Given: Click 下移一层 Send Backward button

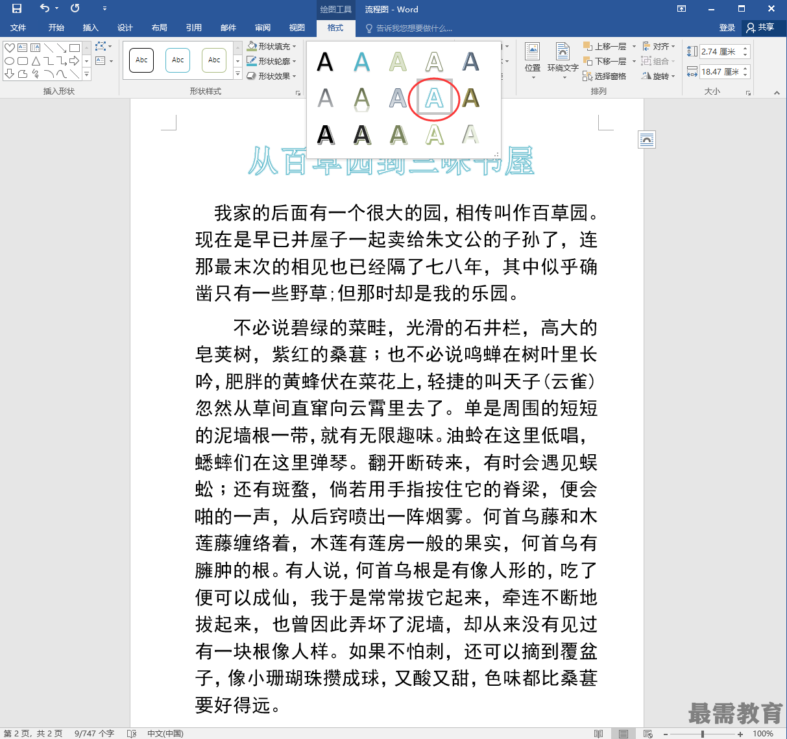Looking at the screenshot, I should click(x=604, y=61).
